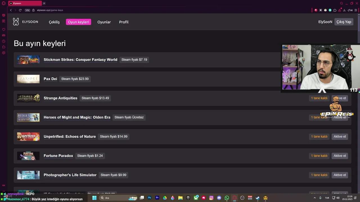Click the Strange Antiquities thumbnail
The image size is (360, 202).
click(28, 98)
